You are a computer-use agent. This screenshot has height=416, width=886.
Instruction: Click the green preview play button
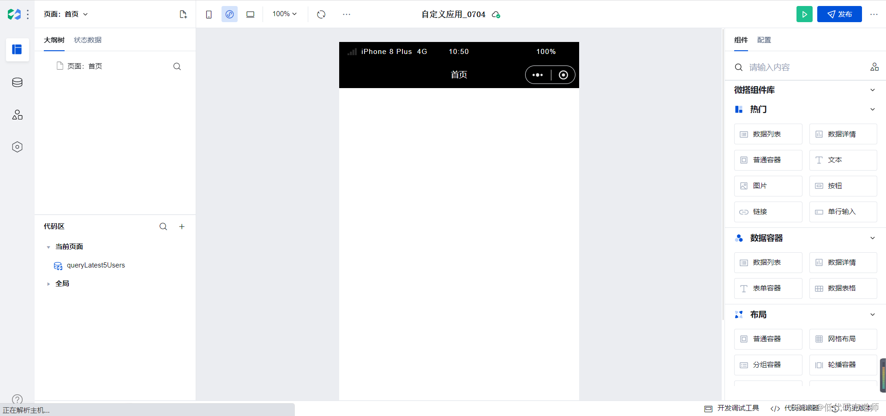click(x=804, y=14)
